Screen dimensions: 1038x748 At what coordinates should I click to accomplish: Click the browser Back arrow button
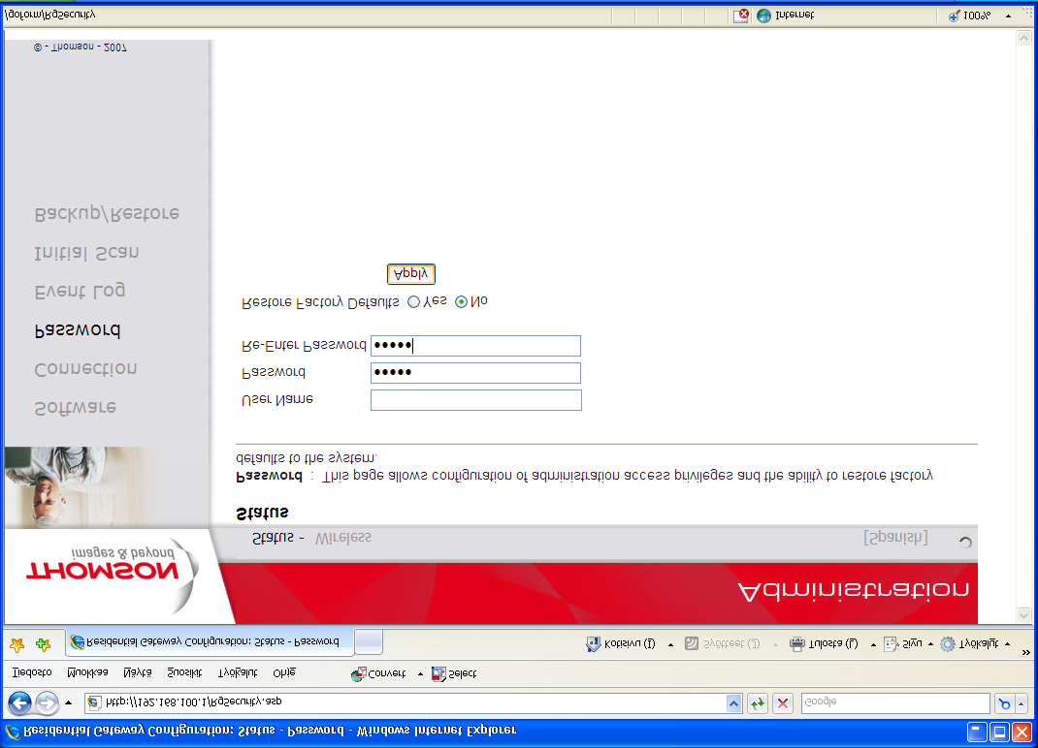[19, 702]
